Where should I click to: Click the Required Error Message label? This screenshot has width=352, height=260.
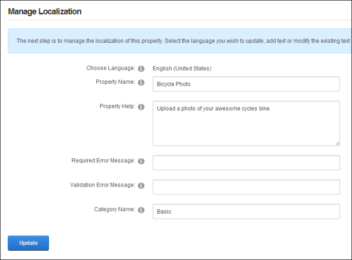103,161
